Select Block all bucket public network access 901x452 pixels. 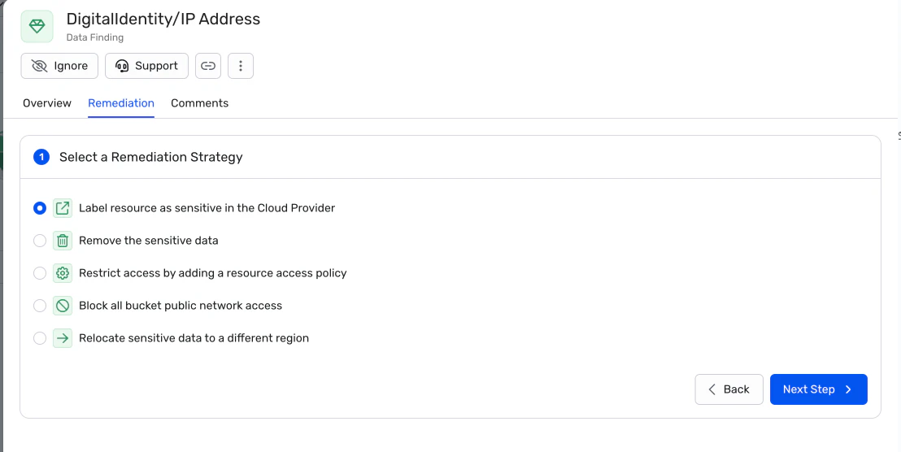pyautogui.click(x=40, y=306)
